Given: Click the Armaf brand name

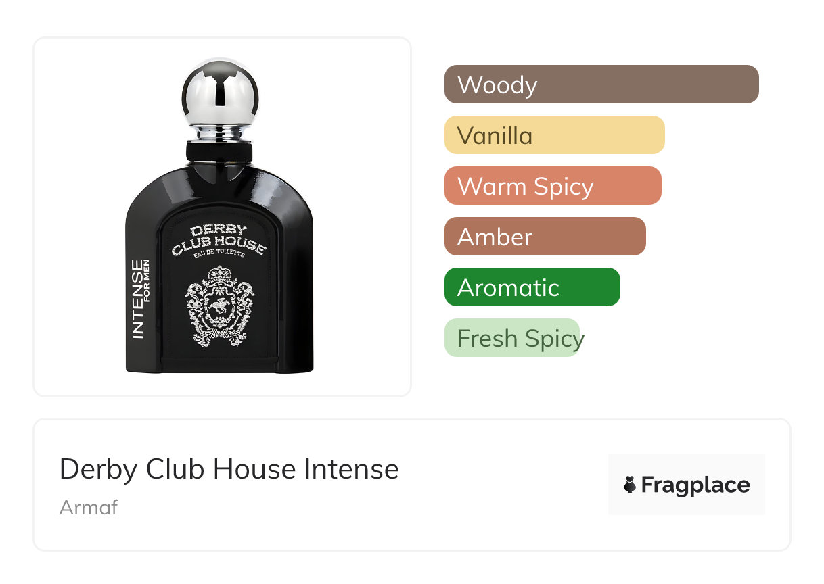Looking at the screenshot, I should 89,507.
